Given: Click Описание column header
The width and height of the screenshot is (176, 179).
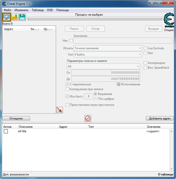Looking at the screenshot, I should point(38,126).
